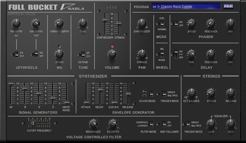Click the main Volume knob
The width and height of the screenshot is (246, 143).
click(x=112, y=53)
